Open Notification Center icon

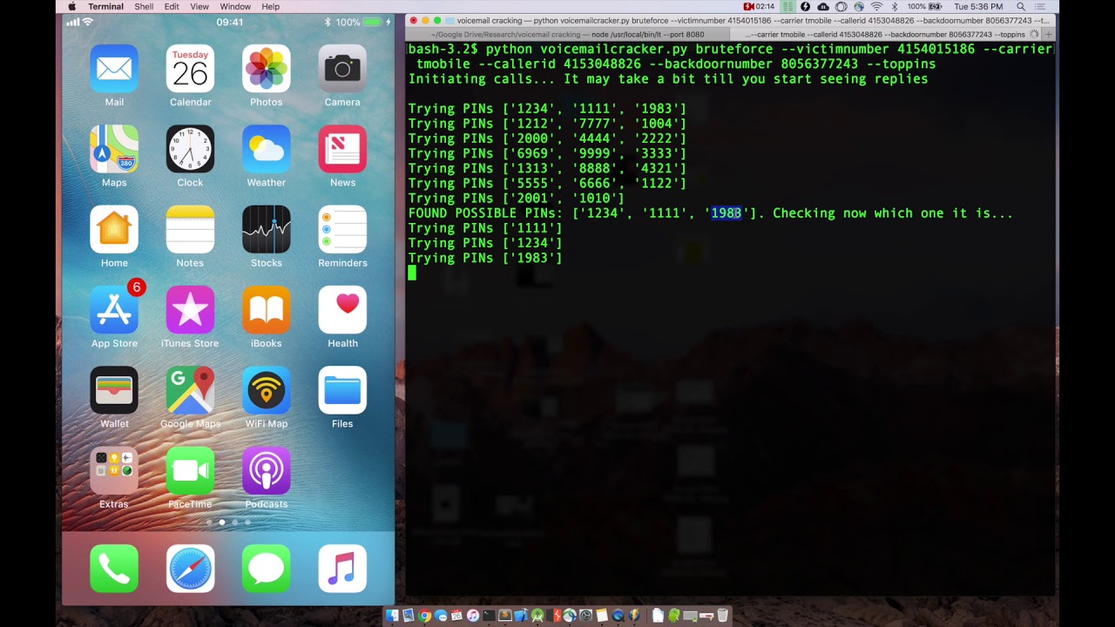point(1040,7)
